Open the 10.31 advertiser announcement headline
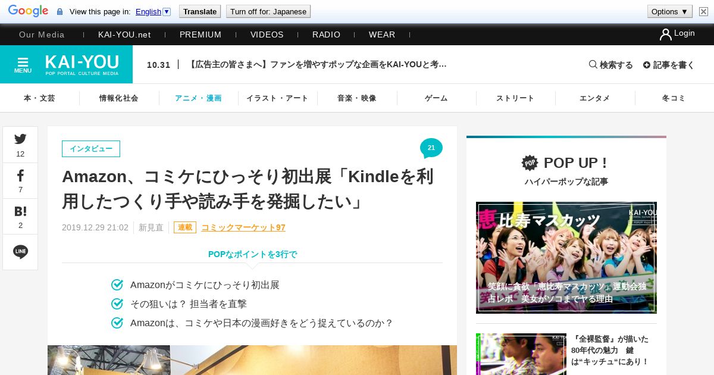This screenshot has width=714, height=375. [x=318, y=64]
